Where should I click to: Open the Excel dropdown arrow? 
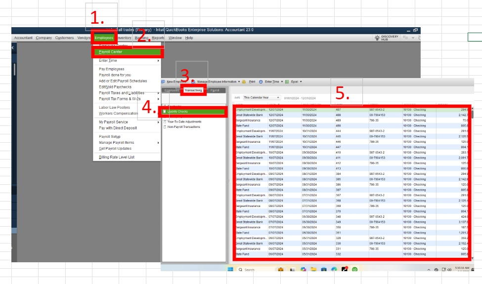click(x=301, y=81)
